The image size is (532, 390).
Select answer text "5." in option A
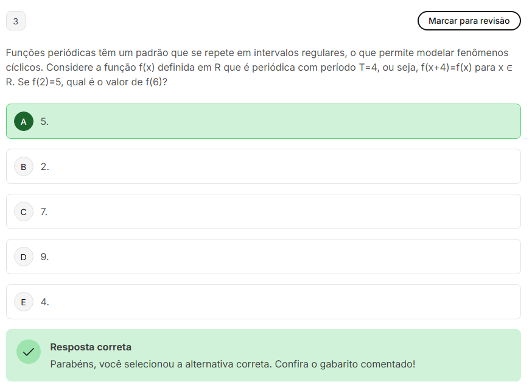44,121
